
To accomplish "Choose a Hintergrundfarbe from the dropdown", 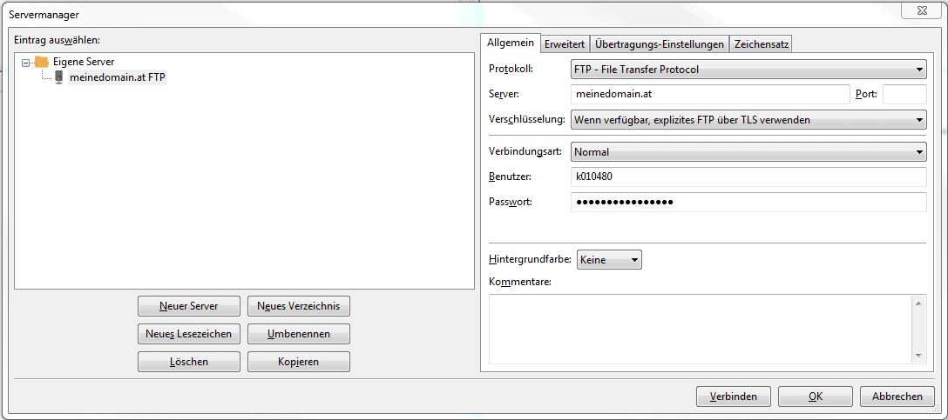I will coord(608,260).
